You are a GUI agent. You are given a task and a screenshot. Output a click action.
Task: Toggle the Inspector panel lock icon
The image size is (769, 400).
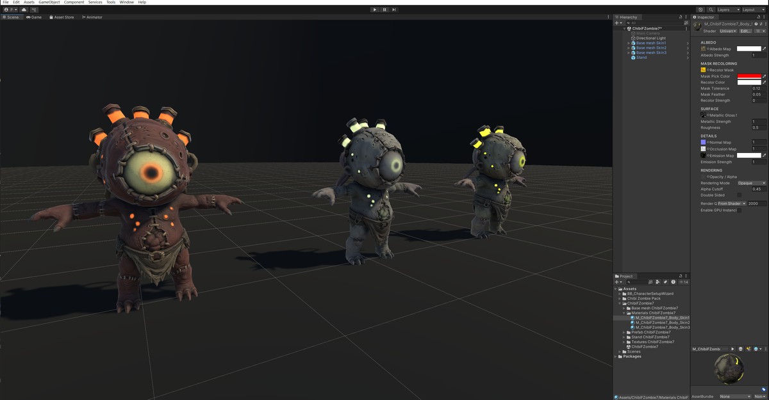click(x=759, y=17)
